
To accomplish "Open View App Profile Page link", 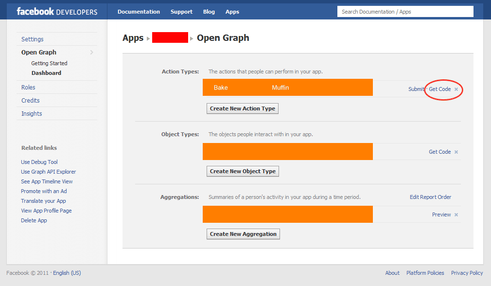I will pos(46,211).
